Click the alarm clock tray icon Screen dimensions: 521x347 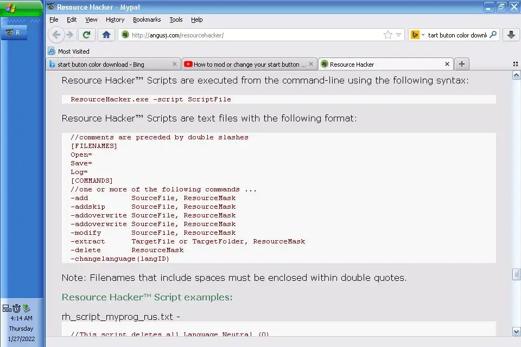click(17, 308)
